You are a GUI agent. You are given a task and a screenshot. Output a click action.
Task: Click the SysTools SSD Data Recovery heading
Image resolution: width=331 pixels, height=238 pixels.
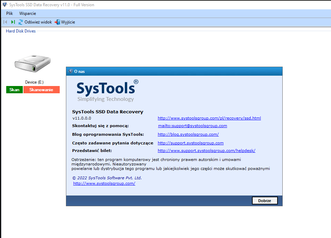(x=108, y=112)
